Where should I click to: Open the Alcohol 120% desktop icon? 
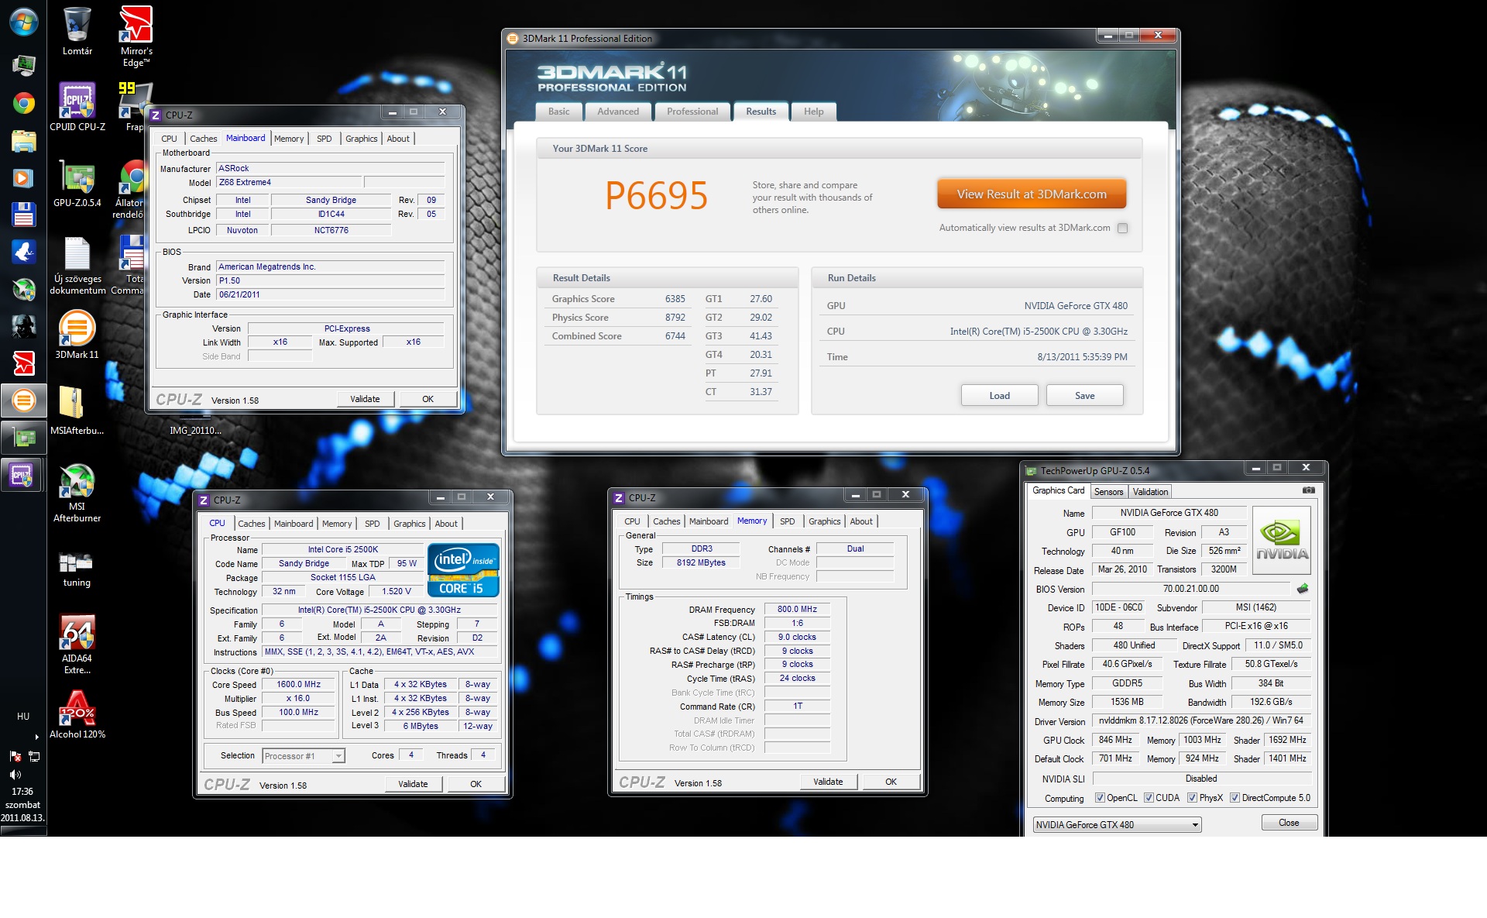click(x=77, y=709)
